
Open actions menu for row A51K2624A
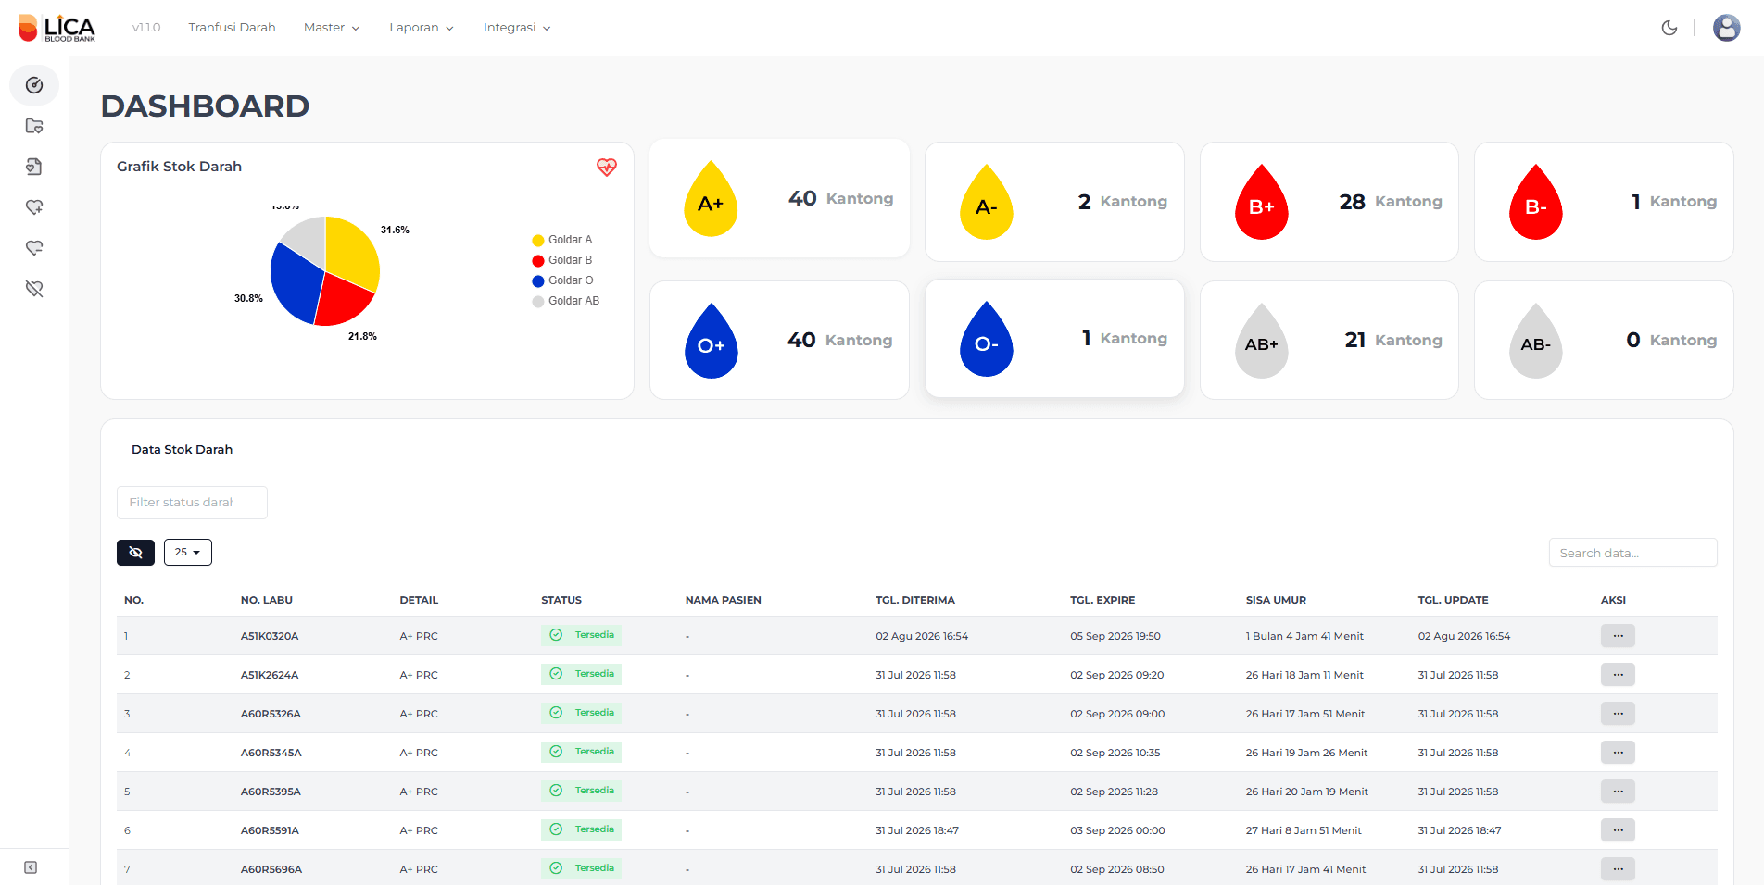tap(1618, 675)
